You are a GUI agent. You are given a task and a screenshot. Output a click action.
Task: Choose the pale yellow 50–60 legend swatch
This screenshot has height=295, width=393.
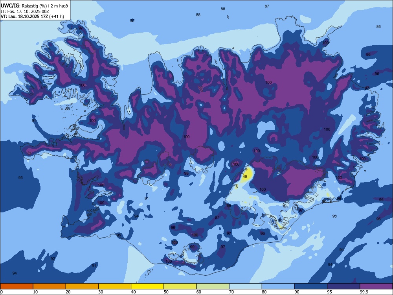pyautogui.click(x=180, y=286)
